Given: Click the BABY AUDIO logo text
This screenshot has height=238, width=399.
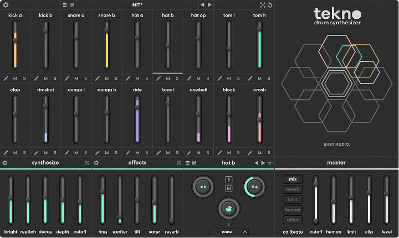Looking at the screenshot, I should 337,144.
